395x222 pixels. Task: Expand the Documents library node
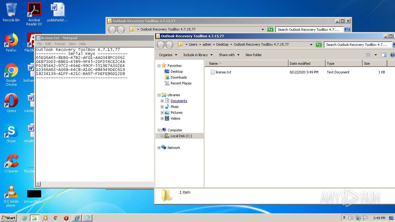point(162,101)
